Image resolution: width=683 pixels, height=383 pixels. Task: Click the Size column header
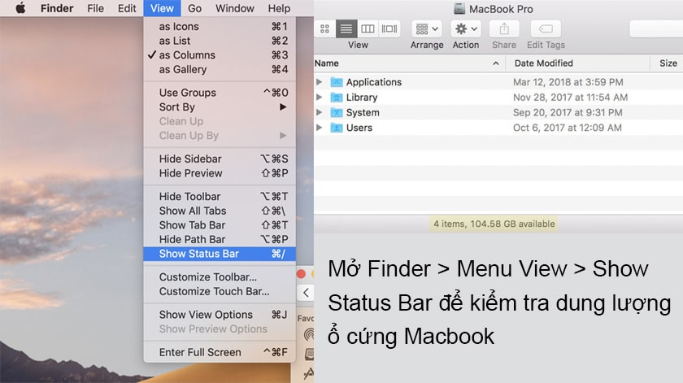(x=668, y=63)
